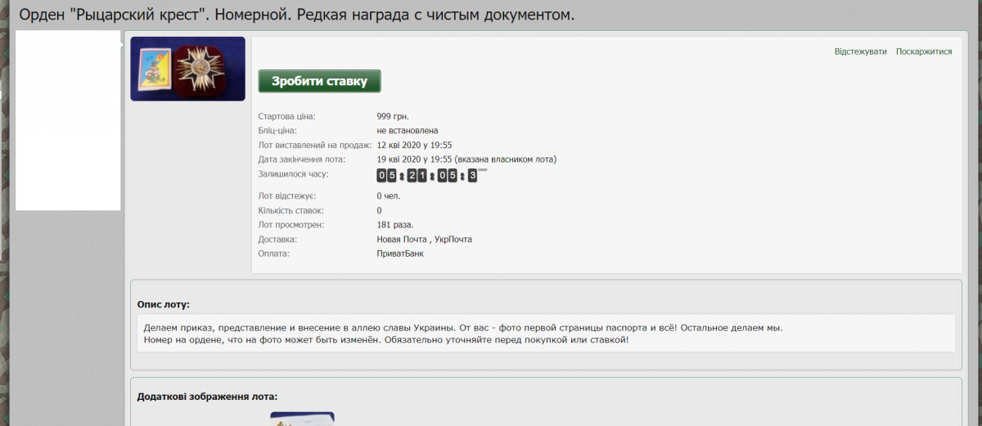This screenshot has width=982, height=426.
Task: Open the Поскаржитися link
Action: (924, 52)
